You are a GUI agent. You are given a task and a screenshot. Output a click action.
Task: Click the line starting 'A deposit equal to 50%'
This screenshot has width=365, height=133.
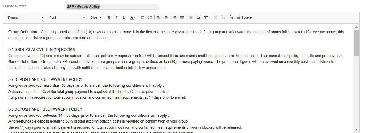89,91
